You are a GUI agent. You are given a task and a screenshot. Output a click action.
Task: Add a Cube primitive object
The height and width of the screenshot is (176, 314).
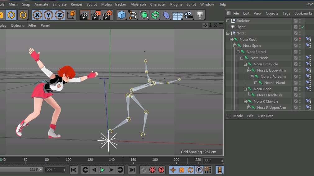[121, 15]
